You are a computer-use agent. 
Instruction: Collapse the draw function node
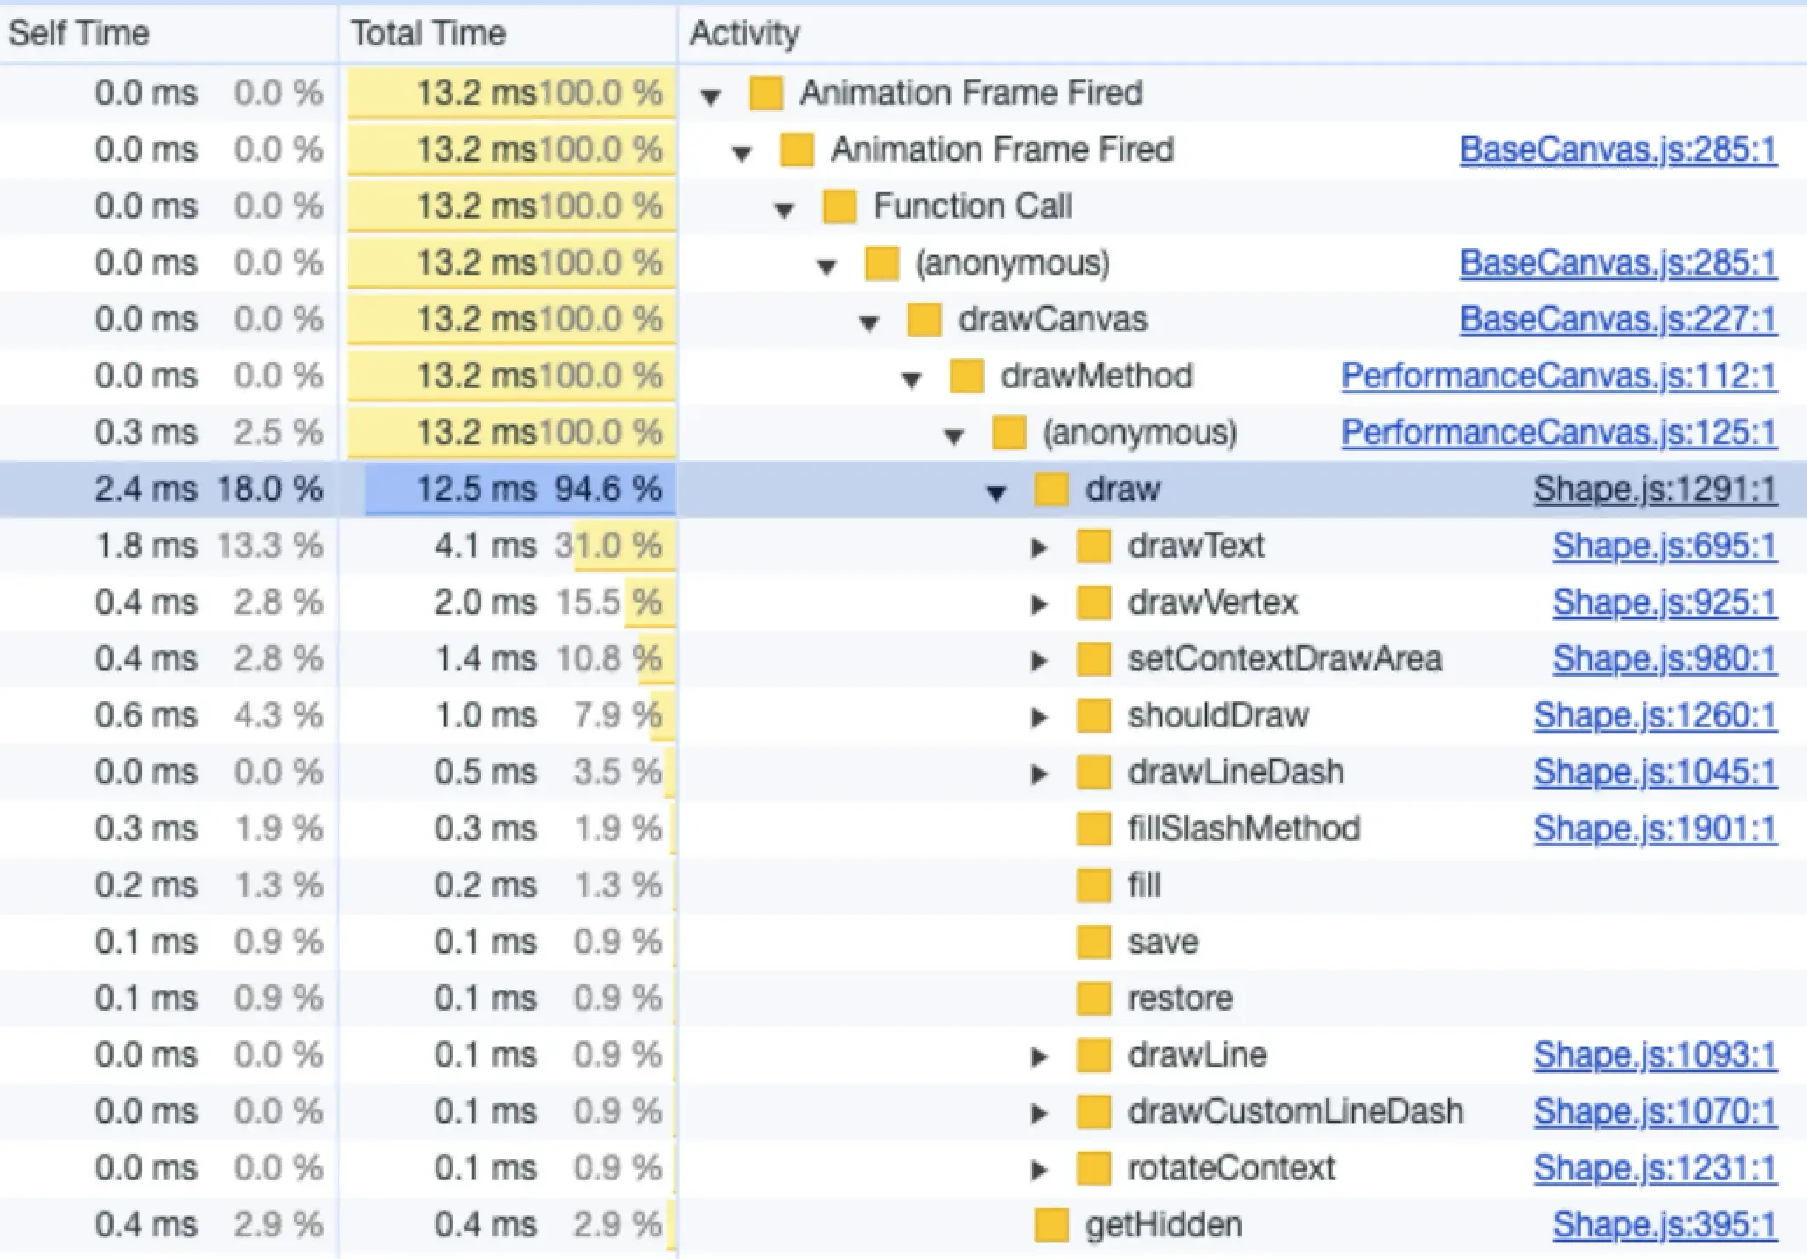995,492
